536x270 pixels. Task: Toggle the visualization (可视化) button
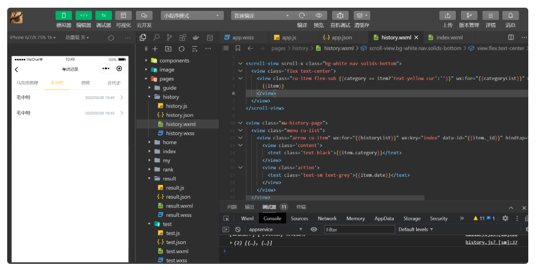(123, 15)
